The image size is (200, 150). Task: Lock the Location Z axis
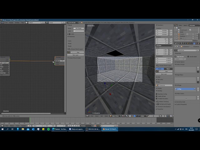click(171, 35)
